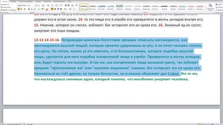Cut selection with Вырезать
This screenshot has height=125, width=223.
(5, 5)
